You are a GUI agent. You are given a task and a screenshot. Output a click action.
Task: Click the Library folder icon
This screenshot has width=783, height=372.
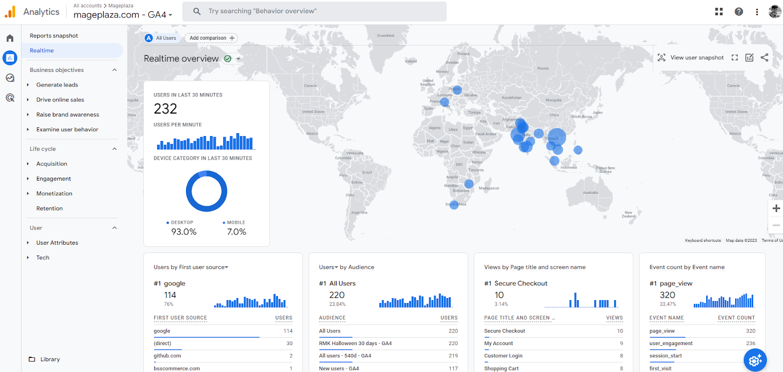coord(32,359)
